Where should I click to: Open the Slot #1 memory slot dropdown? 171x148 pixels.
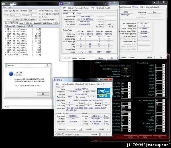pyautogui.click(x=68, y=13)
